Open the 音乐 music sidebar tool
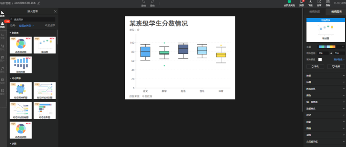This screenshot has width=346, height=147. click(x=2, y=70)
